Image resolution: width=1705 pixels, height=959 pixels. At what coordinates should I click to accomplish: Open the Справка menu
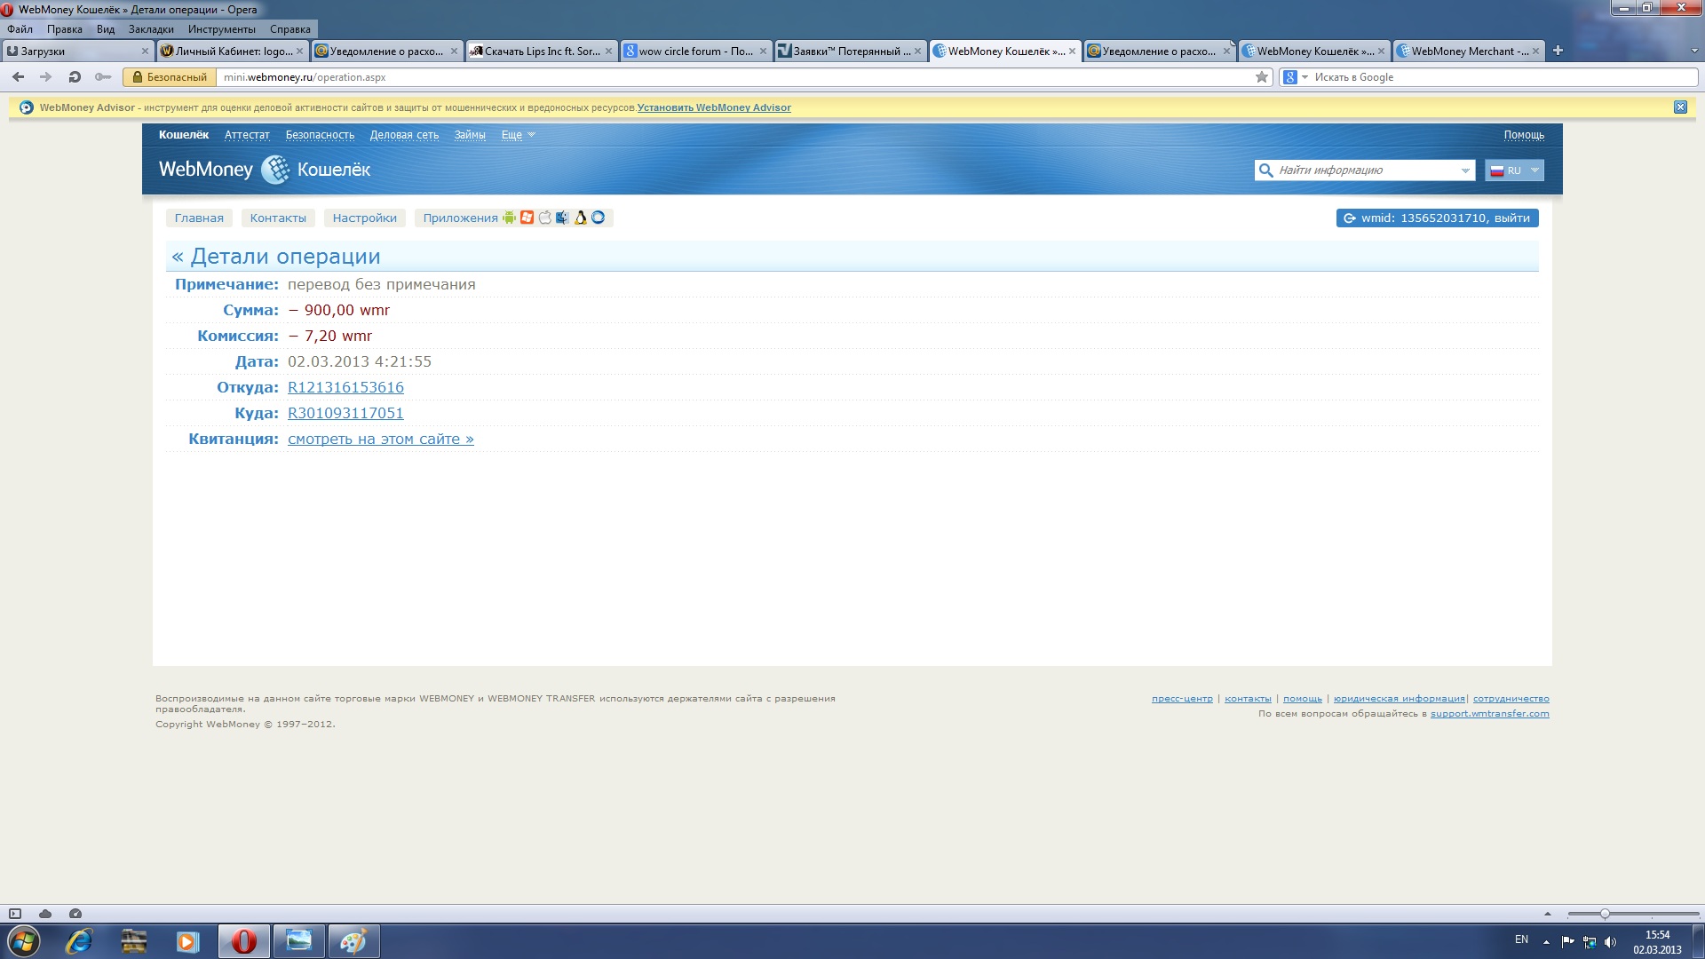click(290, 29)
